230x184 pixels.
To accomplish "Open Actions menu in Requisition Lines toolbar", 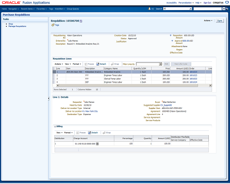I will [59, 64].
